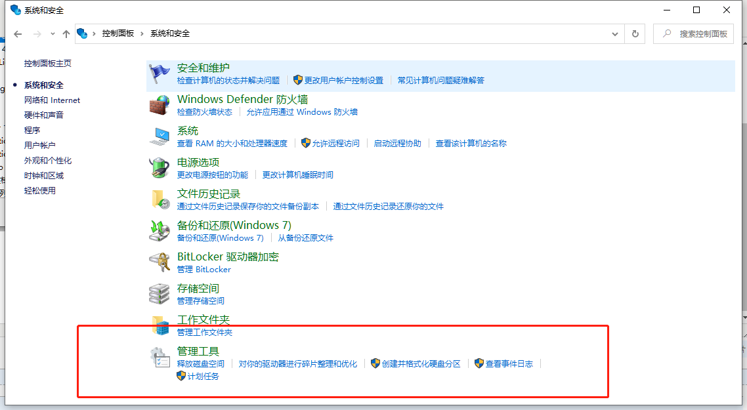Click the Security and Maintenance flag icon
The image size is (747, 410).
[x=160, y=74]
